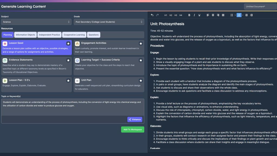Image resolution: width=277 pixels, height=156 pixels.
Task: Click the Enhance button
Action: coord(134,119)
